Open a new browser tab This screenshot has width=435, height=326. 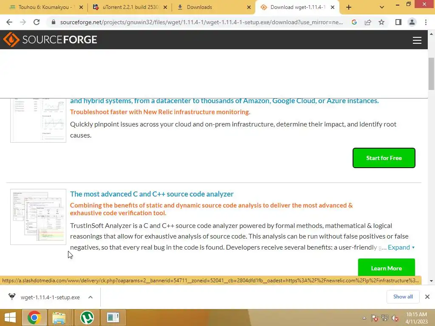click(349, 8)
